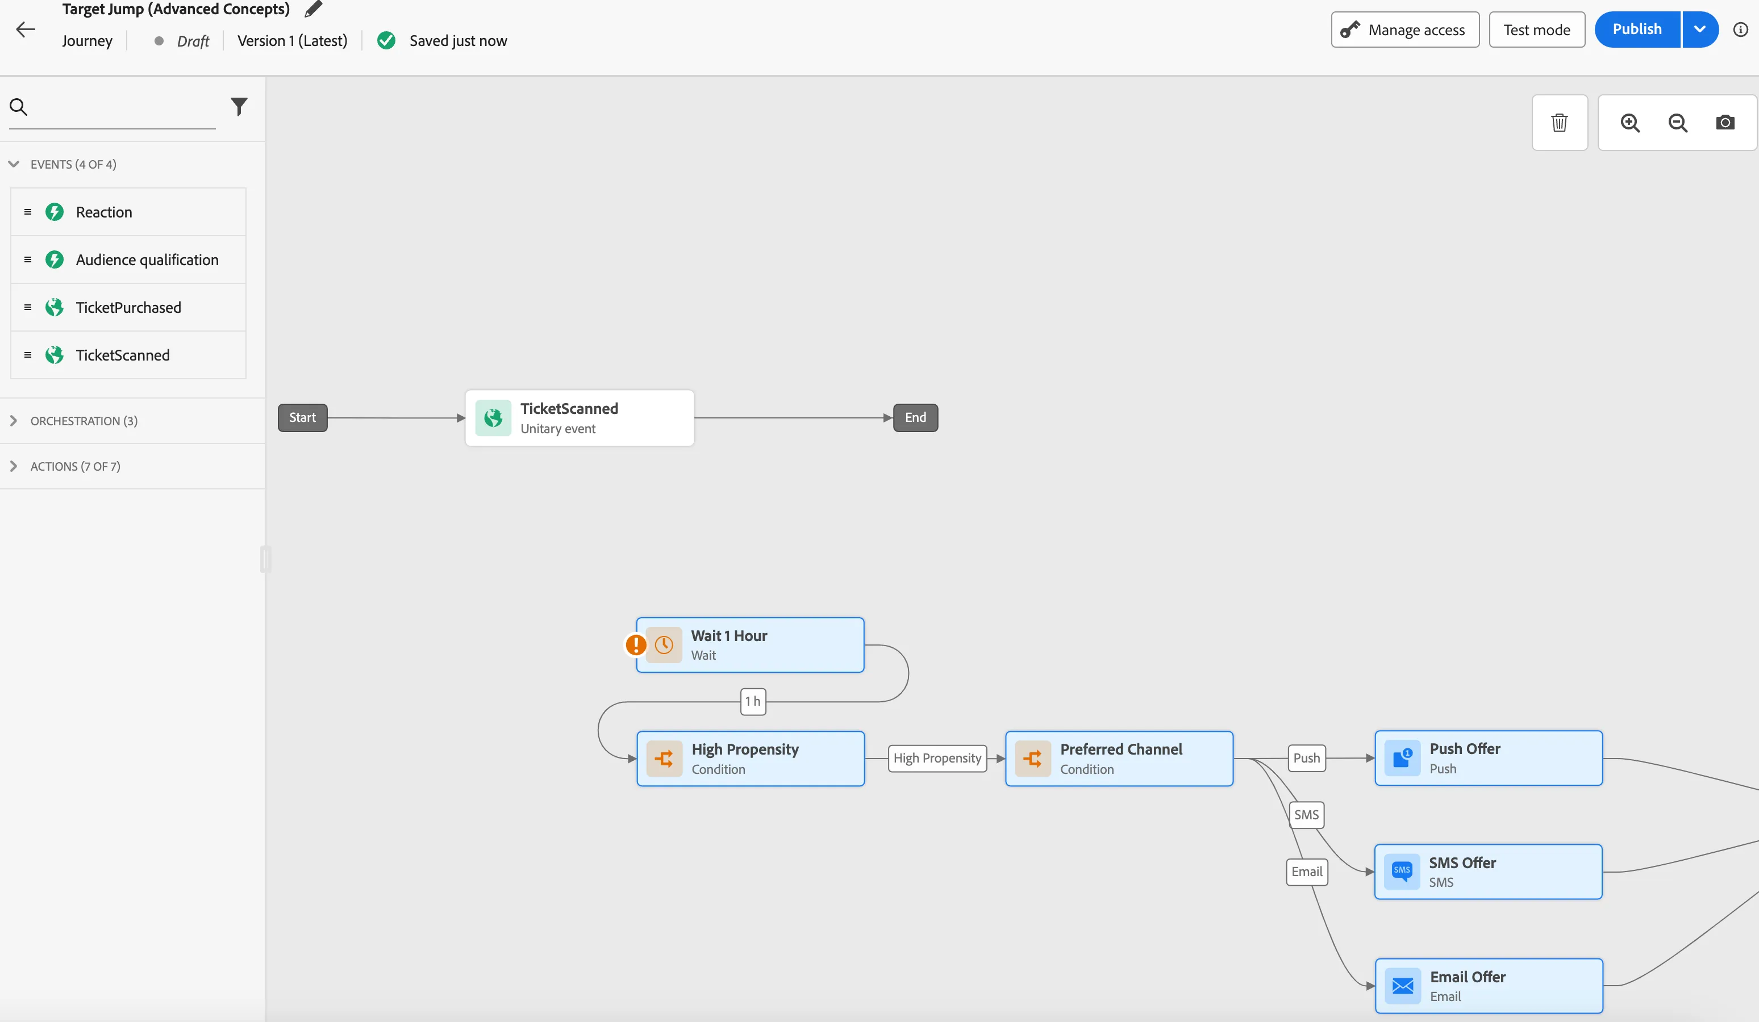Select the SMS Offer icon
Image resolution: width=1759 pixels, height=1022 pixels.
(x=1402, y=872)
